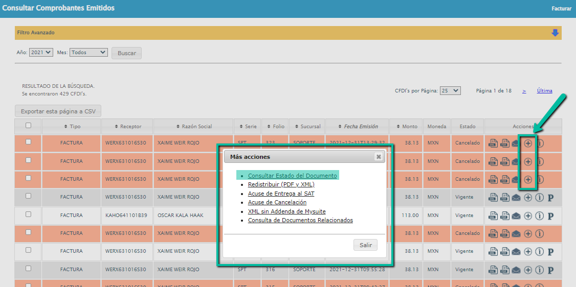Click the P icon in OSCAR KALA HAAK row
576x287 pixels.
tap(550, 216)
